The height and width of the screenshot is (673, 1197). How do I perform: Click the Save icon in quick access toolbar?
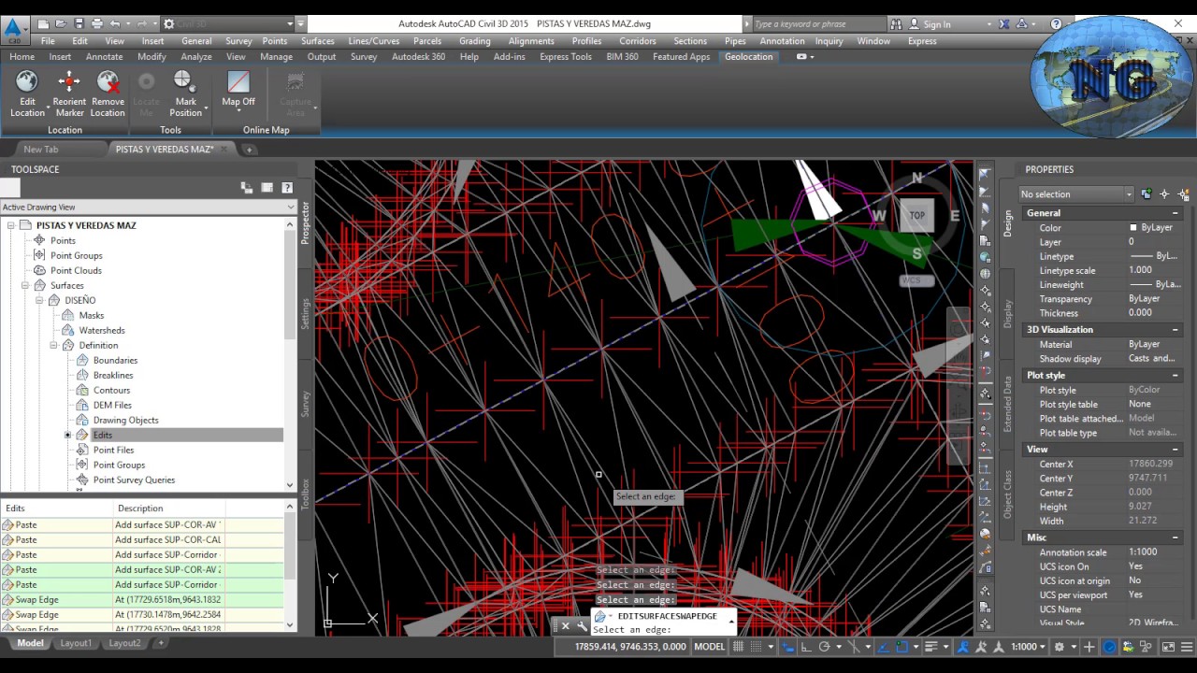pos(79,23)
